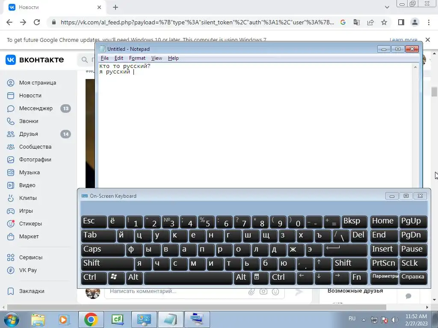Screen dimensions: 438x328
Task: Open Notepad Format menu
Action: [x=137, y=58]
